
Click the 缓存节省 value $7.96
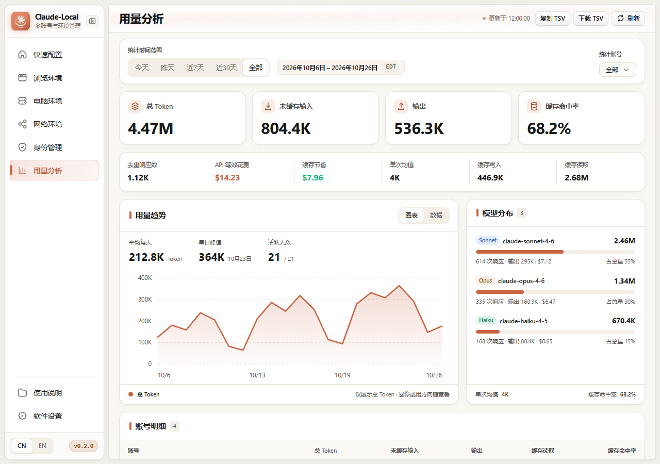coord(313,178)
